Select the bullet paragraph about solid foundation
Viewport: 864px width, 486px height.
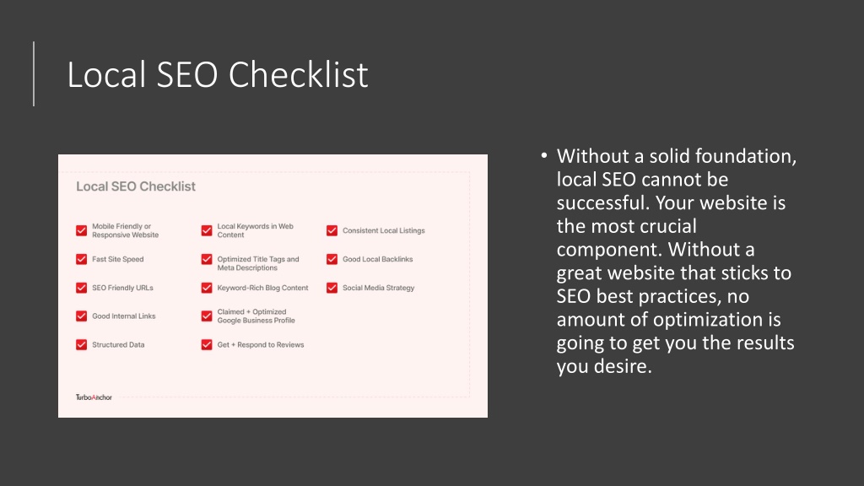click(x=676, y=262)
